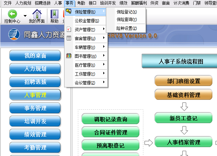
Task: Click the grid icon beside 宿舍管理
Action: coord(69,38)
